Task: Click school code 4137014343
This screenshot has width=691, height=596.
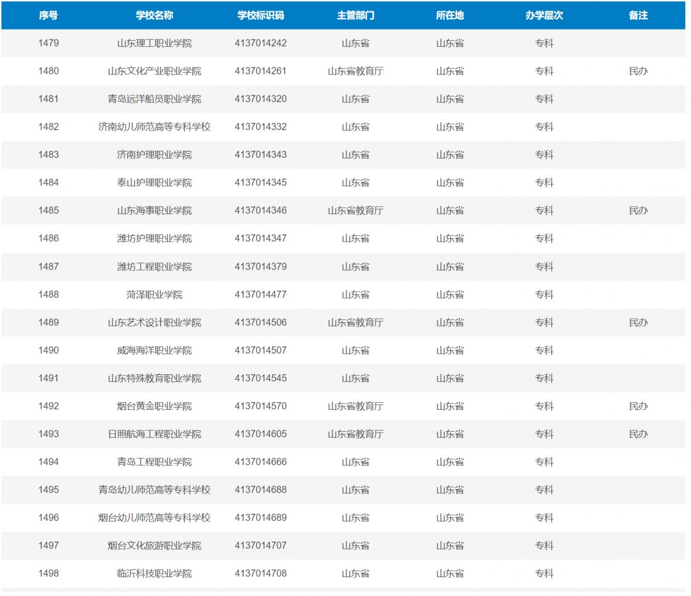Action: pos(261,154)
